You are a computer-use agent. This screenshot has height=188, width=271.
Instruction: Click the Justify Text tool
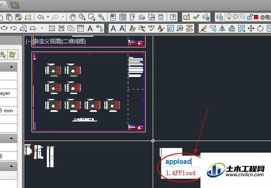pos(180,28)
